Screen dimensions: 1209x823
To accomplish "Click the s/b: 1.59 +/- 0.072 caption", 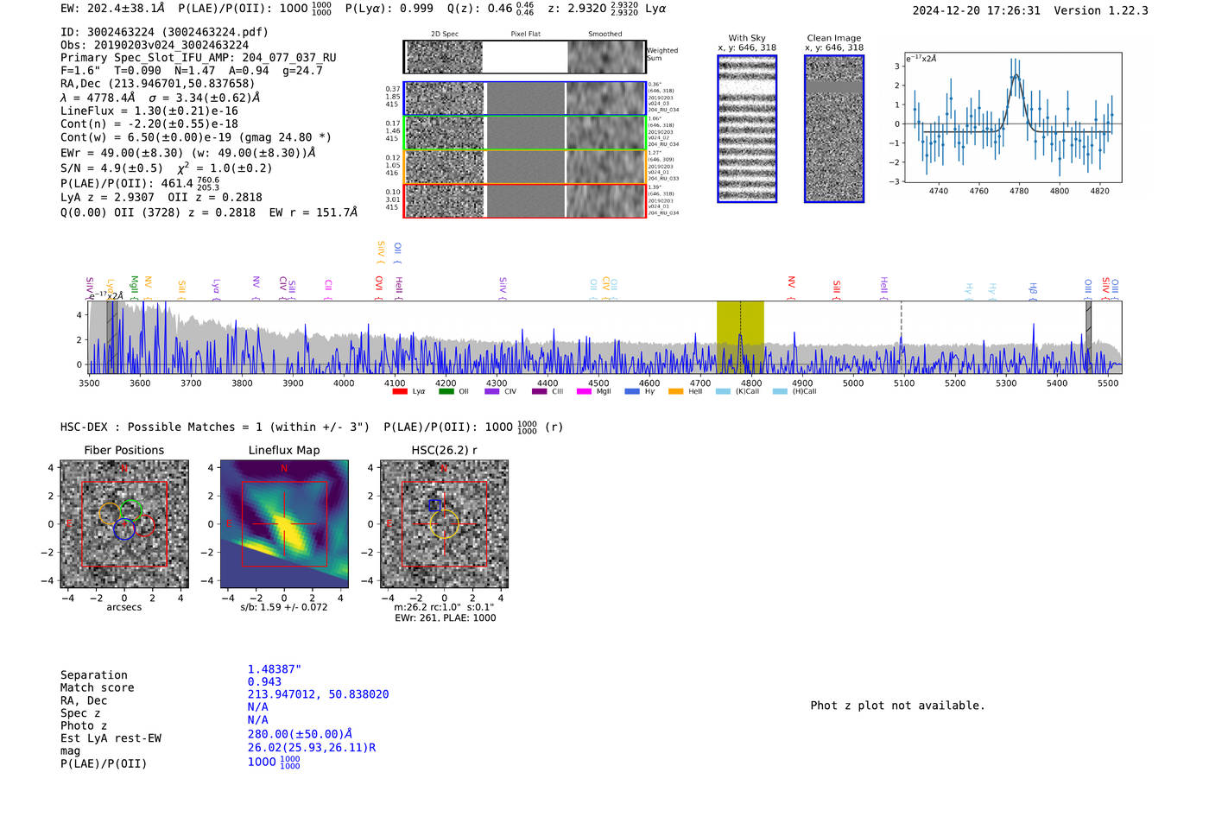I will 284,607.
